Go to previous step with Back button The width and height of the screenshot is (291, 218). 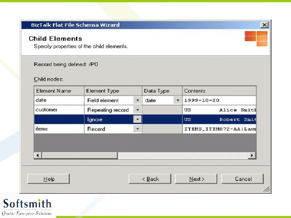(150, 179)
